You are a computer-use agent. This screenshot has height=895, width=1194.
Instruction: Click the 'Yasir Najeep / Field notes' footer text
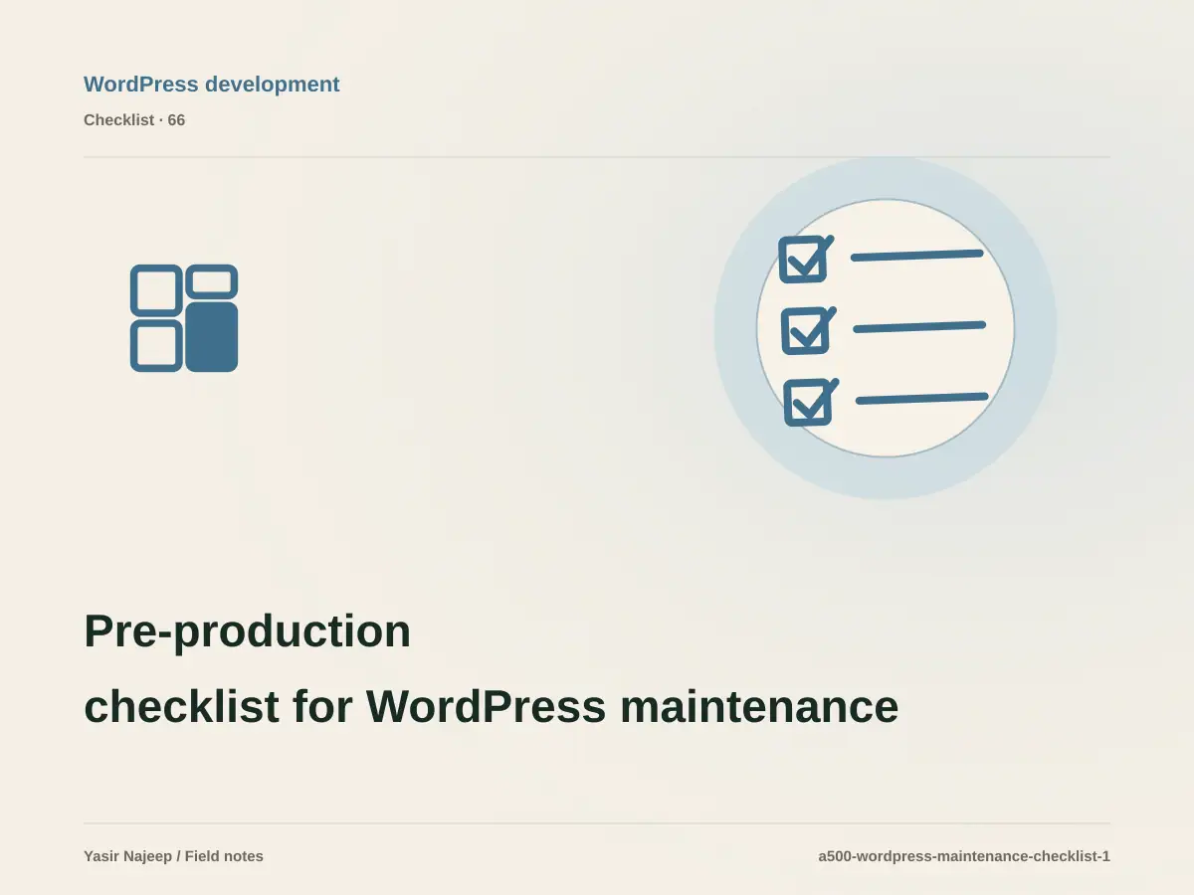click(x=174, y=856)
